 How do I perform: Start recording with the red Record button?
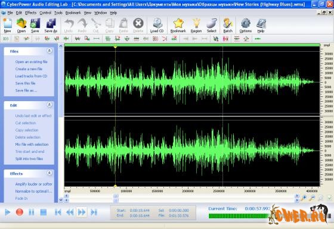(x=19, y=212)
